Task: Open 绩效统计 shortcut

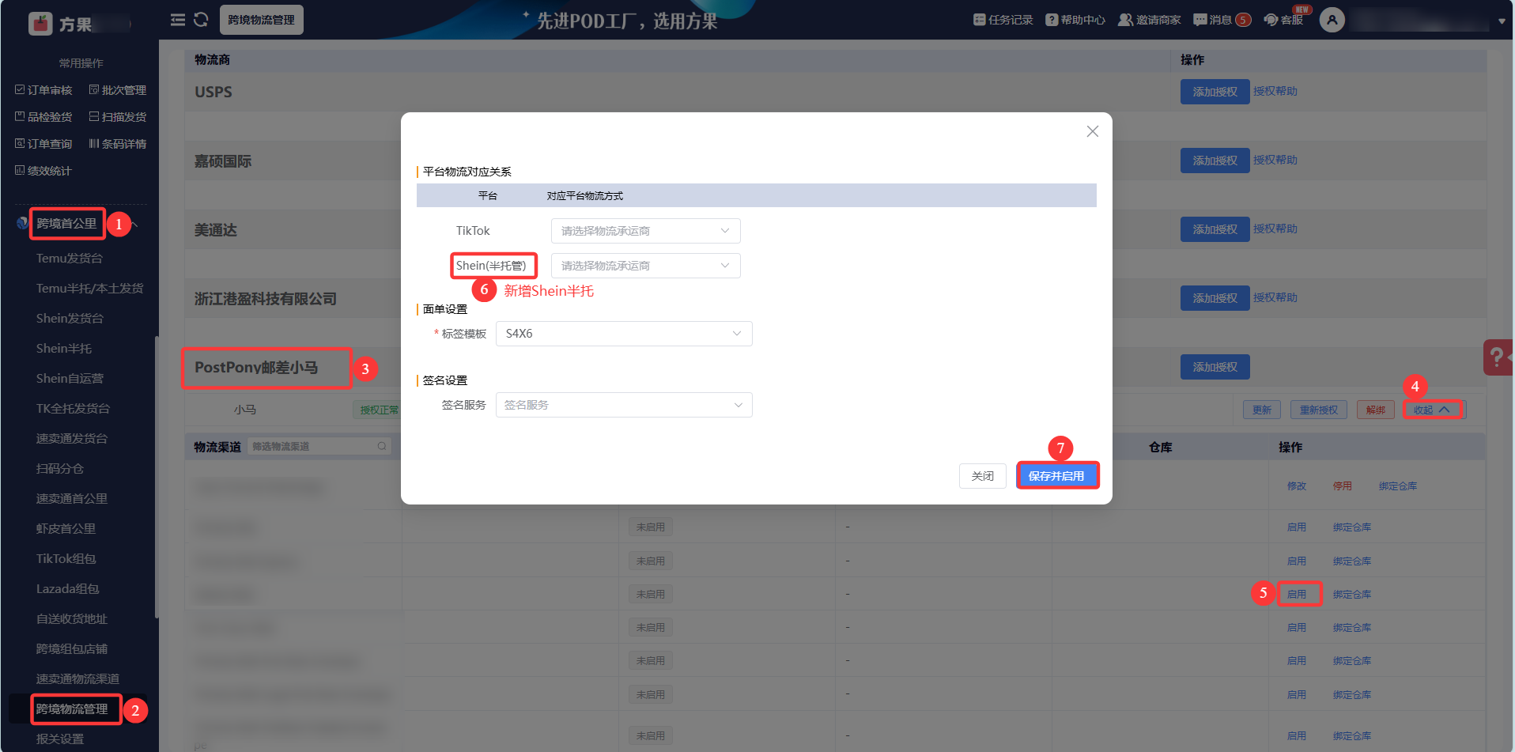Action: (x=43, y=171)
